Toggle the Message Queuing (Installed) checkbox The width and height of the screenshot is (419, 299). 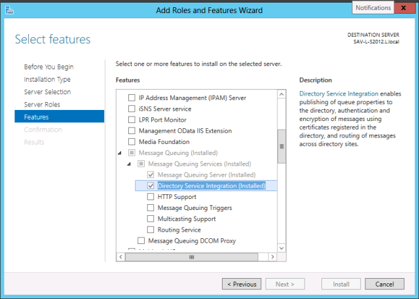[x=132, y=152]
